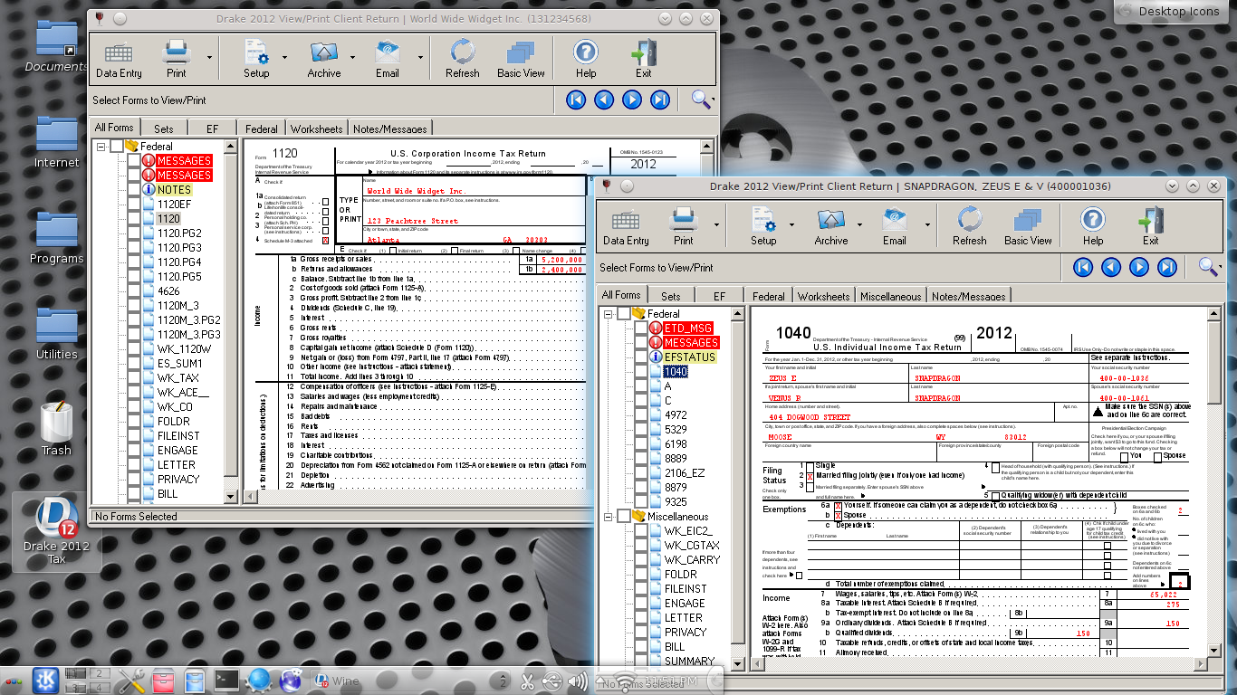The image size is (1237, 695).
Task: Tick the checkbox beside form 8889
Action: [x=641, y=459]
